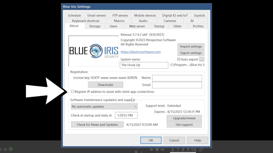Click the System name input field
273x153 pixels.
(144, 65)
